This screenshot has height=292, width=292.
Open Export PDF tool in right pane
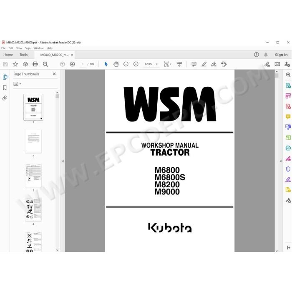click(x=288, y=86)
